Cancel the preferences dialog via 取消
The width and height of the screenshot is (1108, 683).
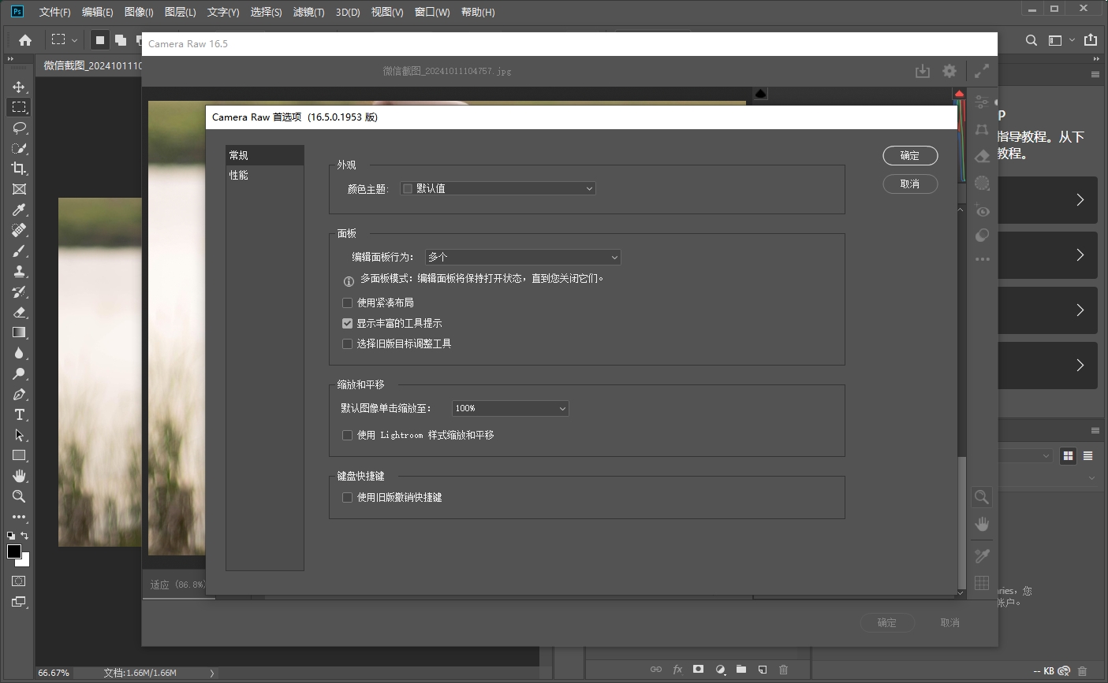click(910, 184)
